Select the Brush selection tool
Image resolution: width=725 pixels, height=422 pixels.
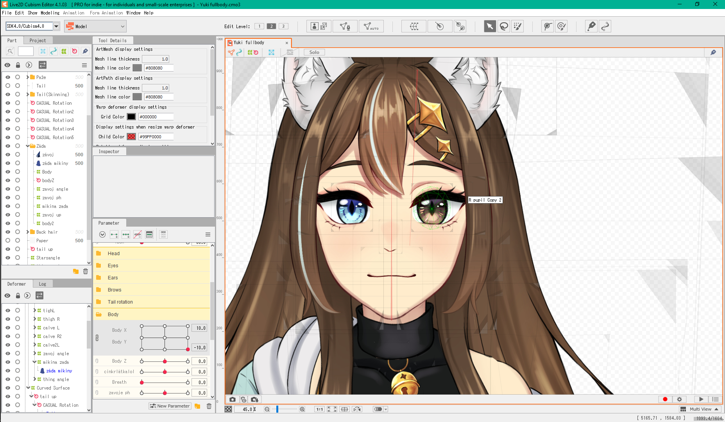click(517, 27)
